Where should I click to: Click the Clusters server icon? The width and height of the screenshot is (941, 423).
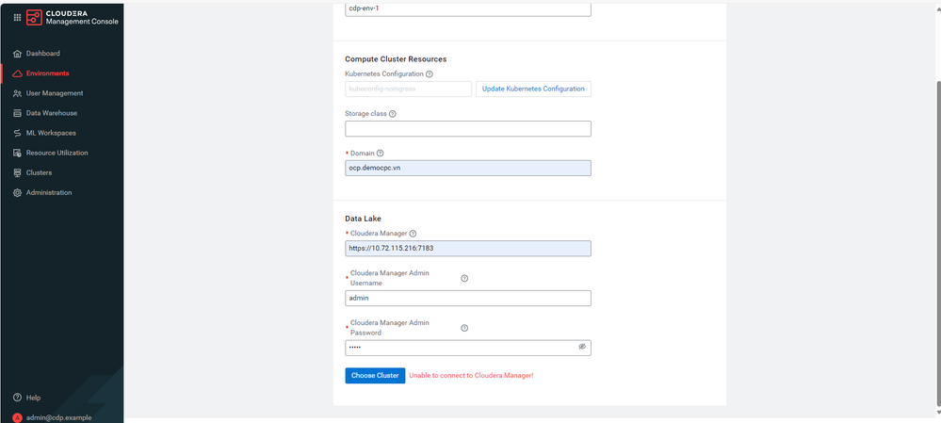coord(17,172)
